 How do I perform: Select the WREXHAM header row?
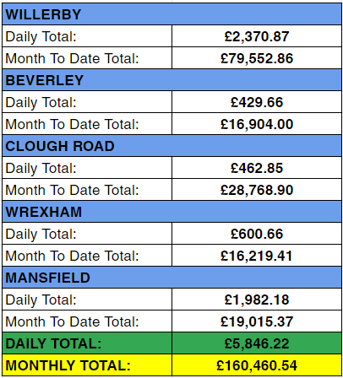point(171,212)
